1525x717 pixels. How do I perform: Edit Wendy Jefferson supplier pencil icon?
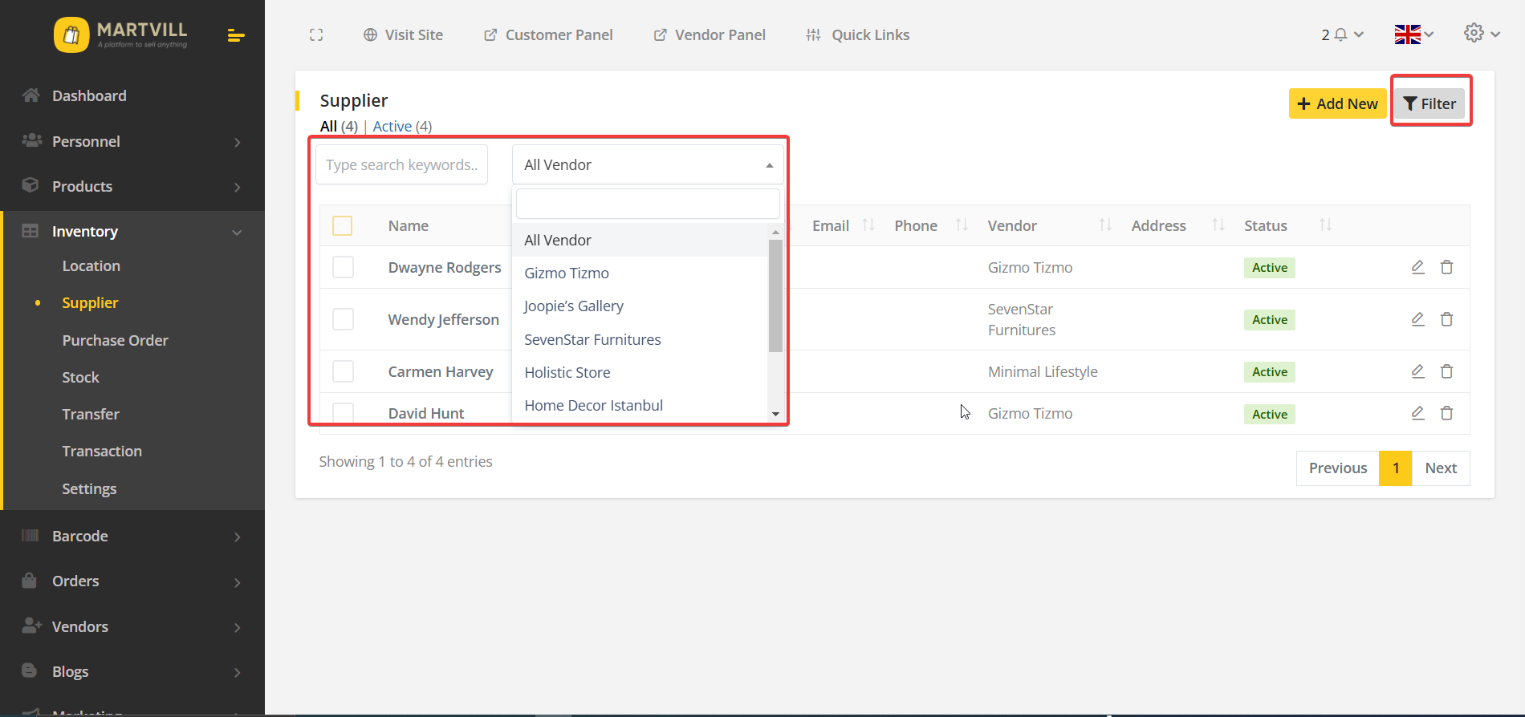pyautogui.click(x=1418, y=319)
